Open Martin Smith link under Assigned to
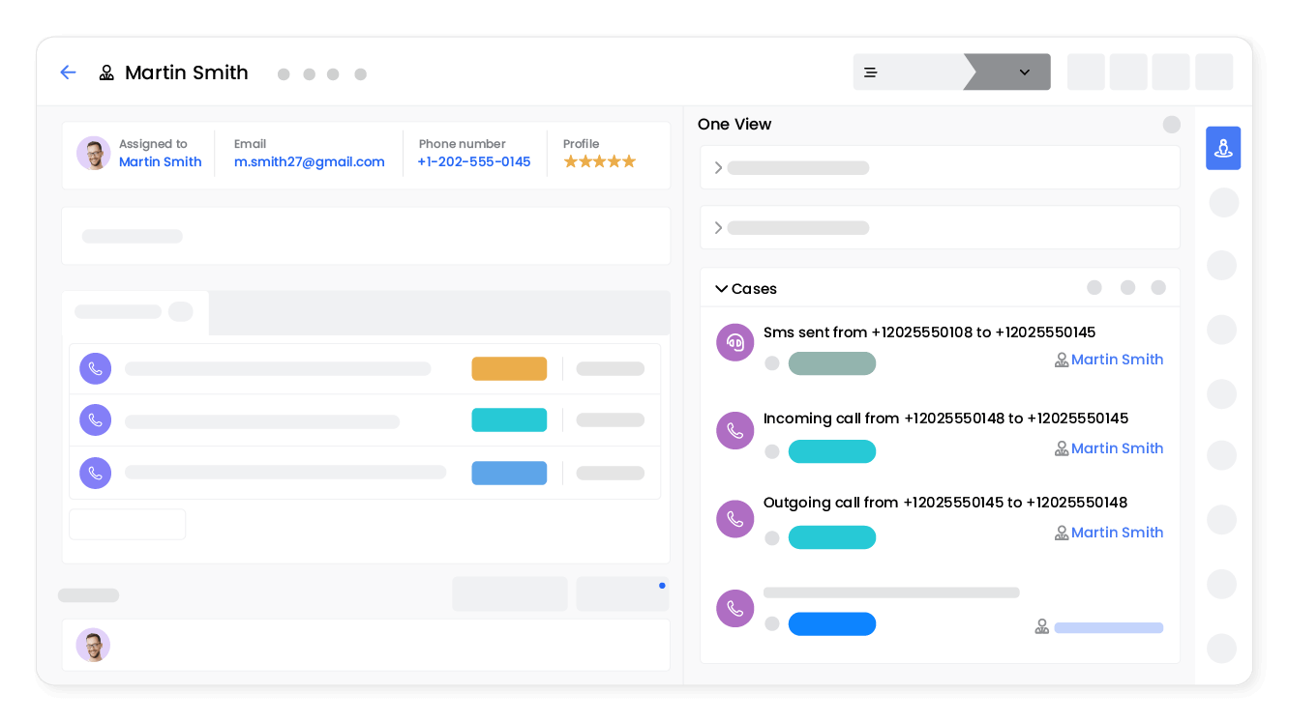Image resolution: width=1289 pixels, height=722 pixels. click(x=160, y=162)
